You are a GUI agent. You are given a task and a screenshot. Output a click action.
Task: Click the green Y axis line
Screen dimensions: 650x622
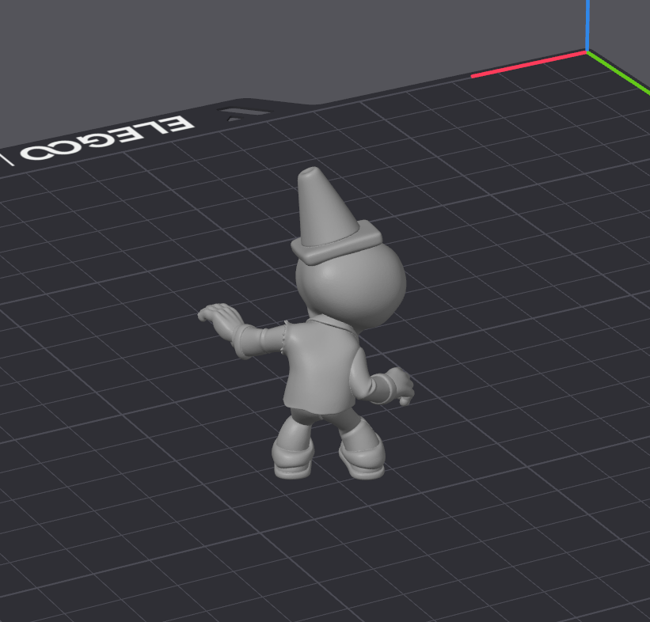(618, 72)
